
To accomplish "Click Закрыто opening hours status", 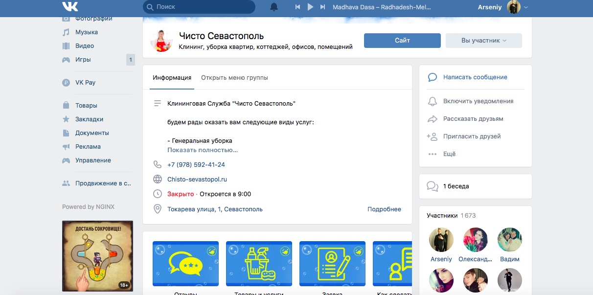I will [181, 194].
